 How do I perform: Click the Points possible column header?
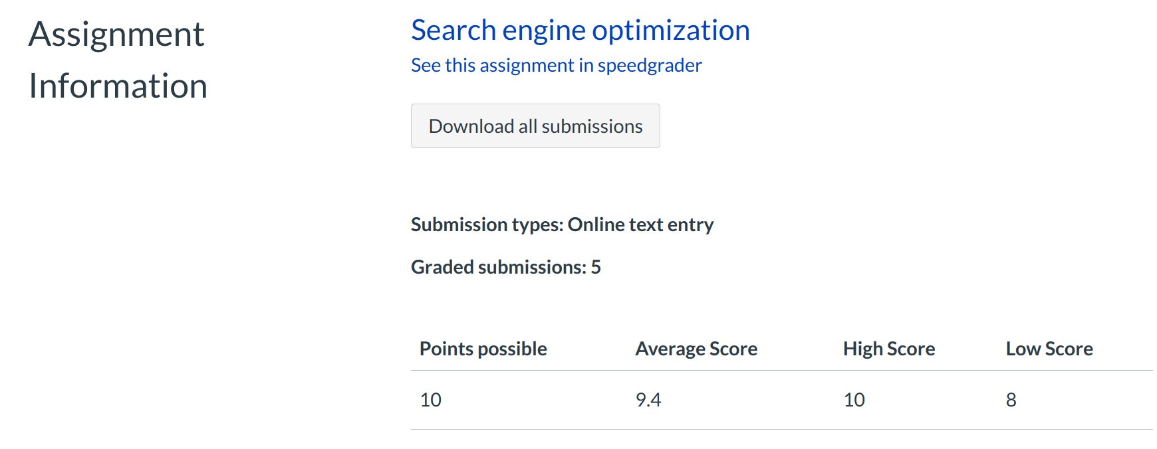pyautogui.click(x=483, y=349)
